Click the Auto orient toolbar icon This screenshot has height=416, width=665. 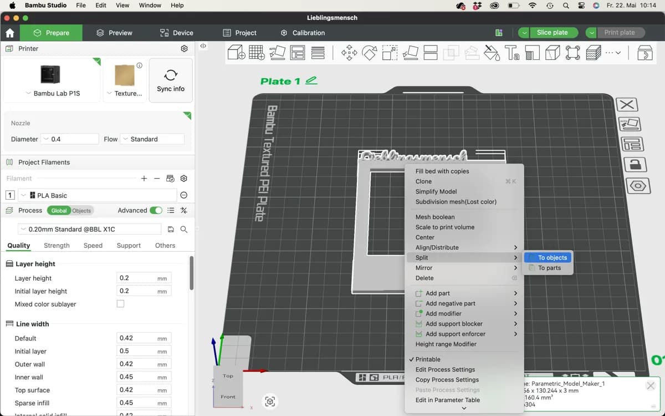[x=277, y=53]
